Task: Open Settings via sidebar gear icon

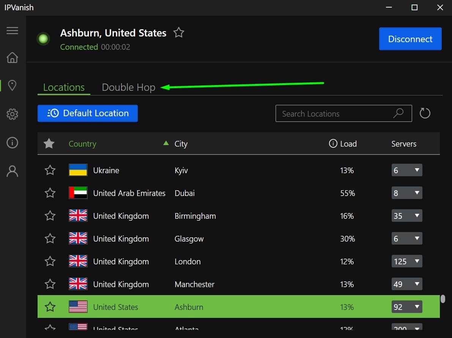Action: [x=13, y=114]
